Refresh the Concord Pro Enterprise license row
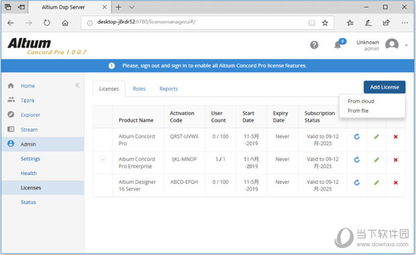416x255 pixels. point(357,160)
